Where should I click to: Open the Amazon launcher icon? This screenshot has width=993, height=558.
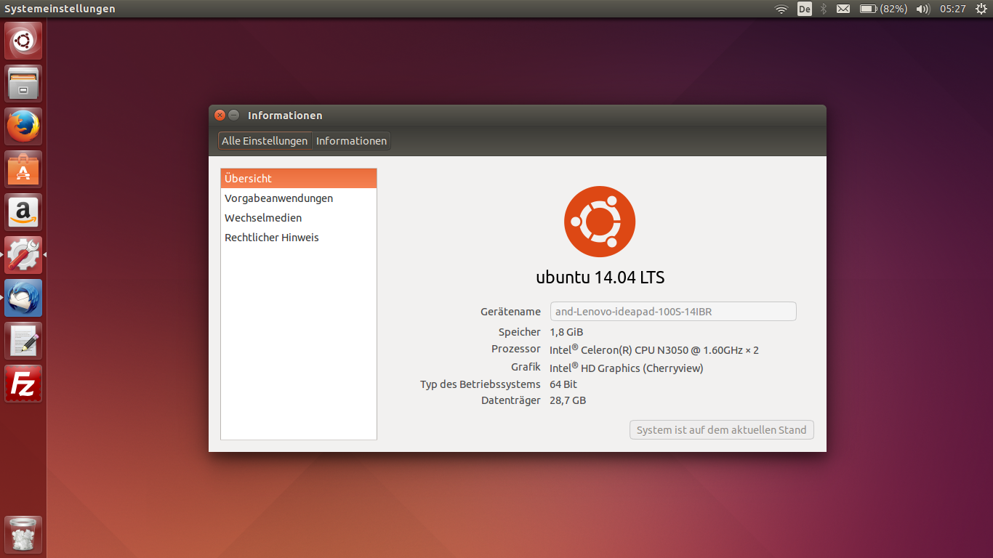(x=23, y=212)
